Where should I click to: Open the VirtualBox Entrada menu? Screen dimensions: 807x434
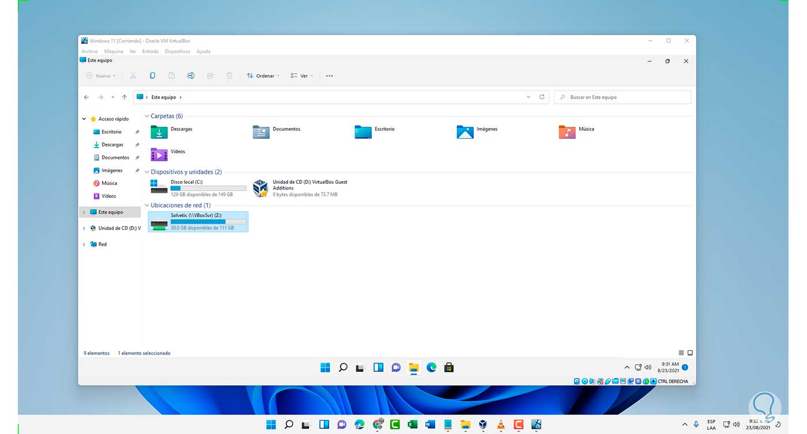click(x=150, y=51)
